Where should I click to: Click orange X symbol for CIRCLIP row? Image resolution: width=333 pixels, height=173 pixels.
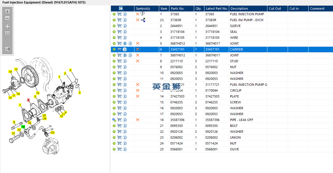[138, 90]
